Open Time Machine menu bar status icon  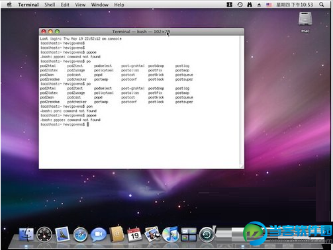[x=240, y=5]
